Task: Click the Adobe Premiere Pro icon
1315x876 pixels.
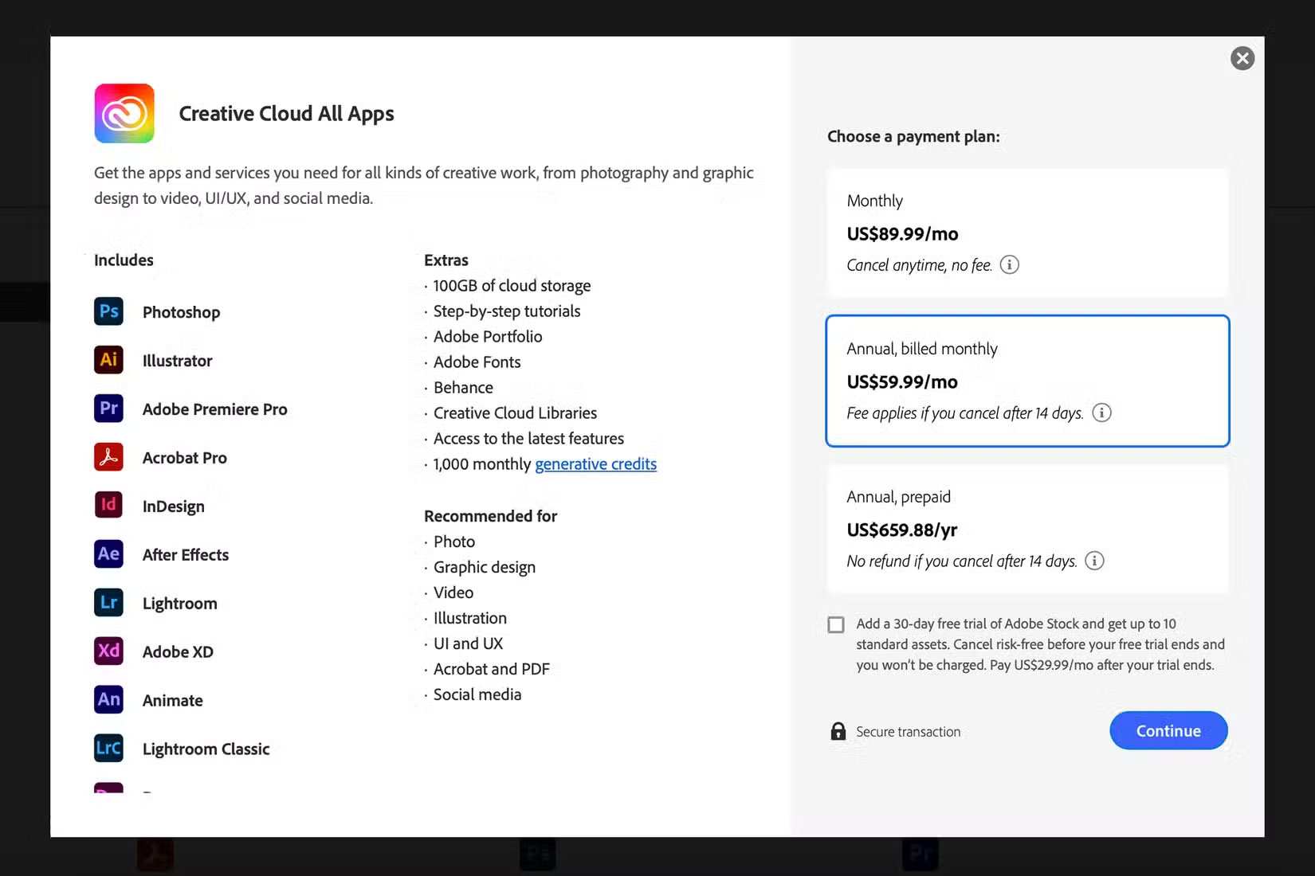Action: [108, 409]
